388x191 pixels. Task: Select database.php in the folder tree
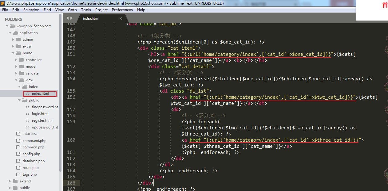(34, 161)
